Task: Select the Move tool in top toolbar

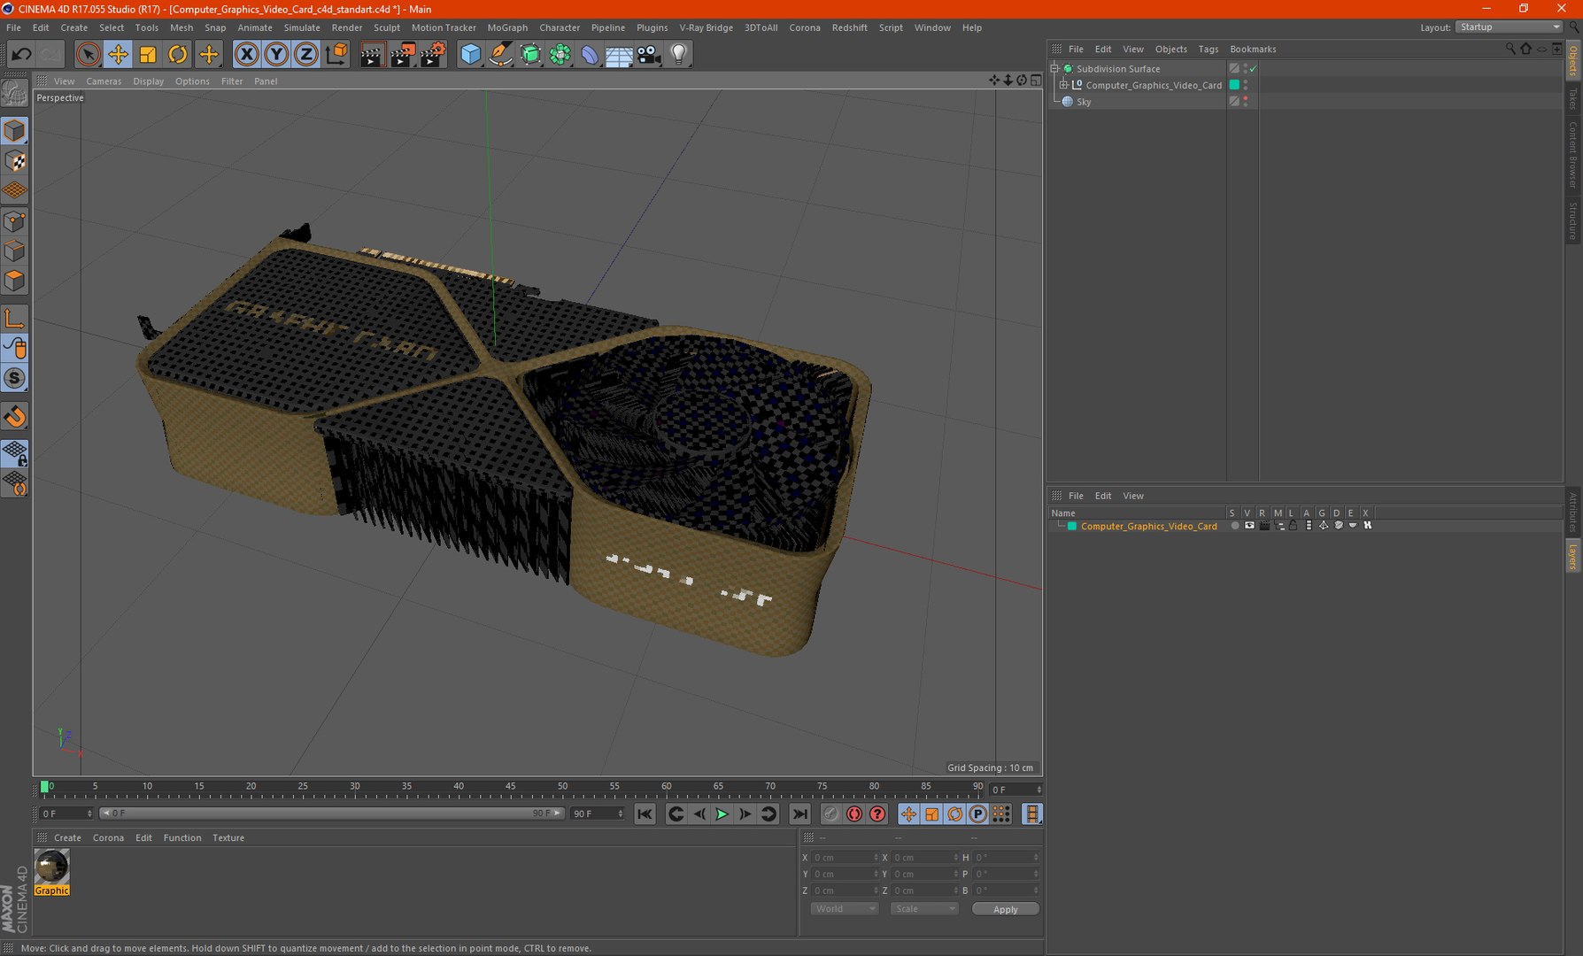Action: click(118, 55)
